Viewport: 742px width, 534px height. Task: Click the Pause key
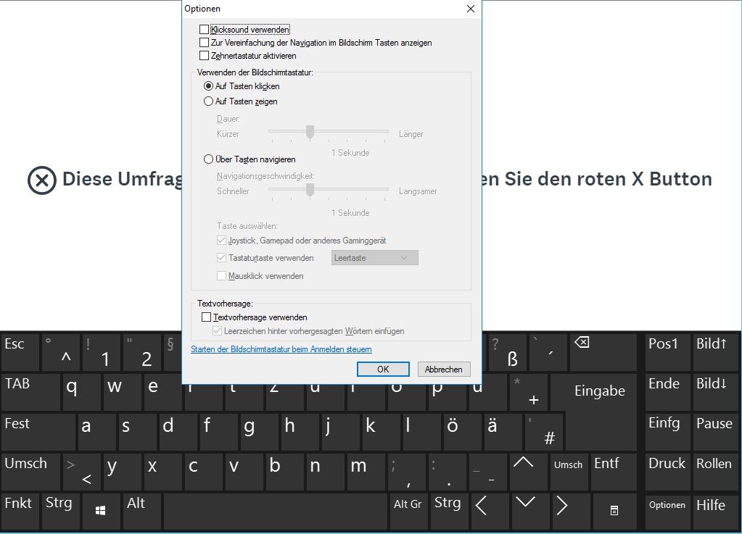(x=715, y=431)
